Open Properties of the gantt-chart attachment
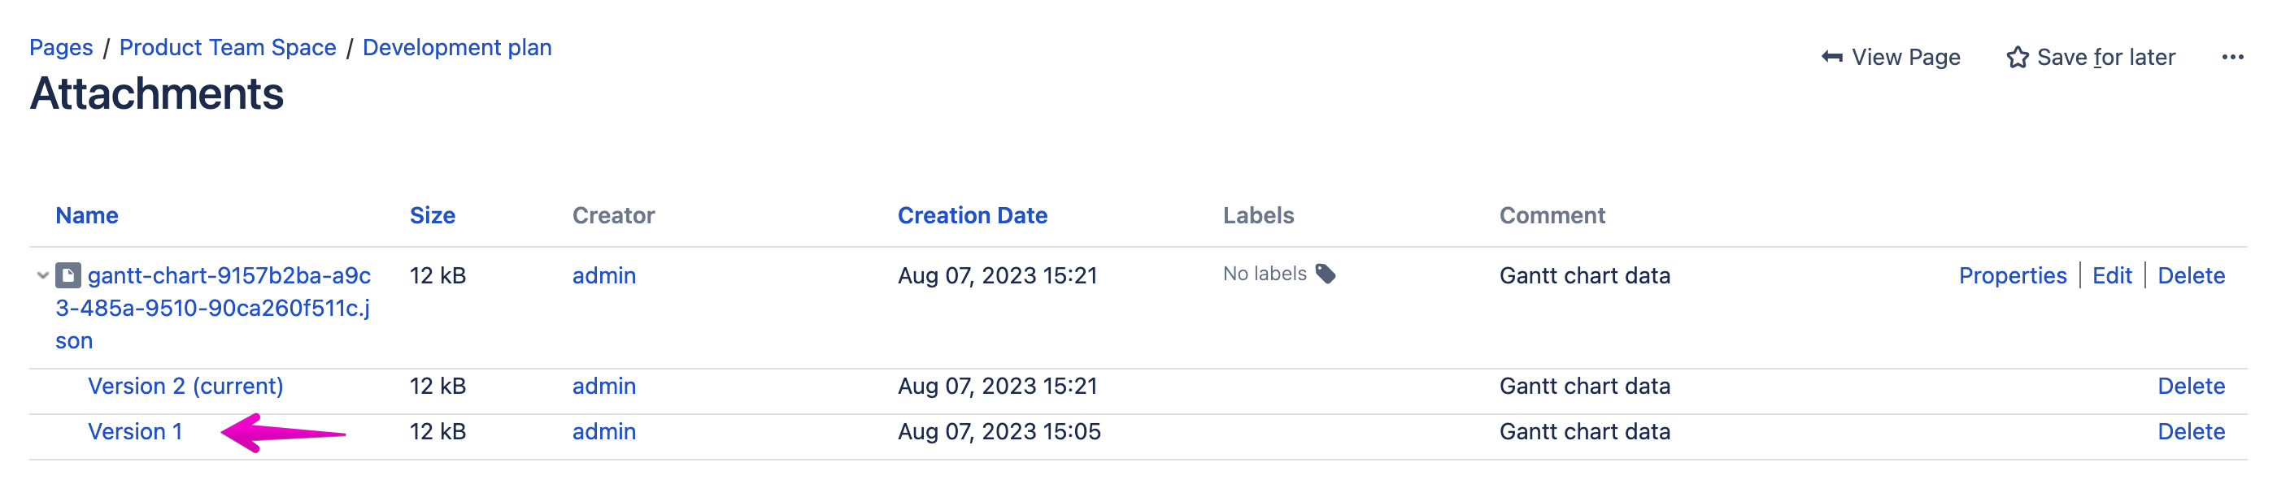This screenshot has width=2277, height=484. click(2014, 274)
